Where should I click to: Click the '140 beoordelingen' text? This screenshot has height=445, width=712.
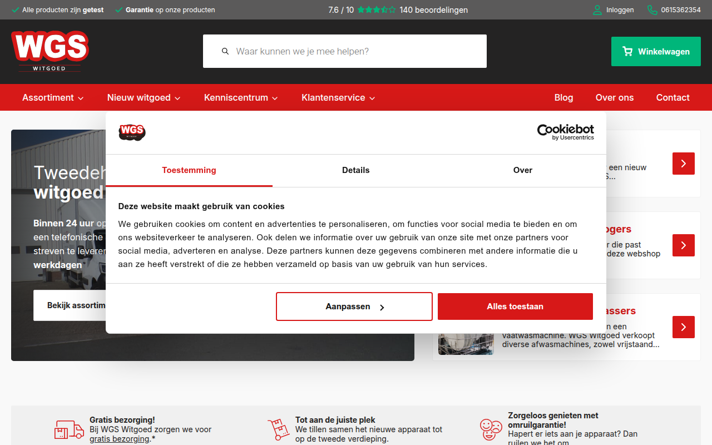coord(434,10)
